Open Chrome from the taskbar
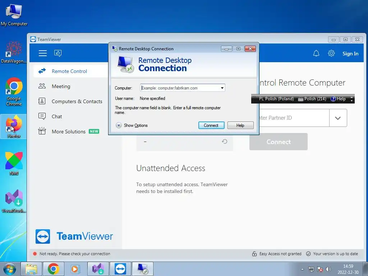Image resolution: width=368 pixels, height=276 pixels. coord(53,269)
